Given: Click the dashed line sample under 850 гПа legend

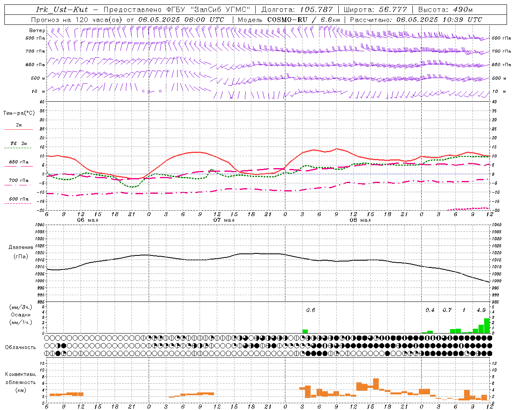Looking at the screenshot, I should (18, 167).
